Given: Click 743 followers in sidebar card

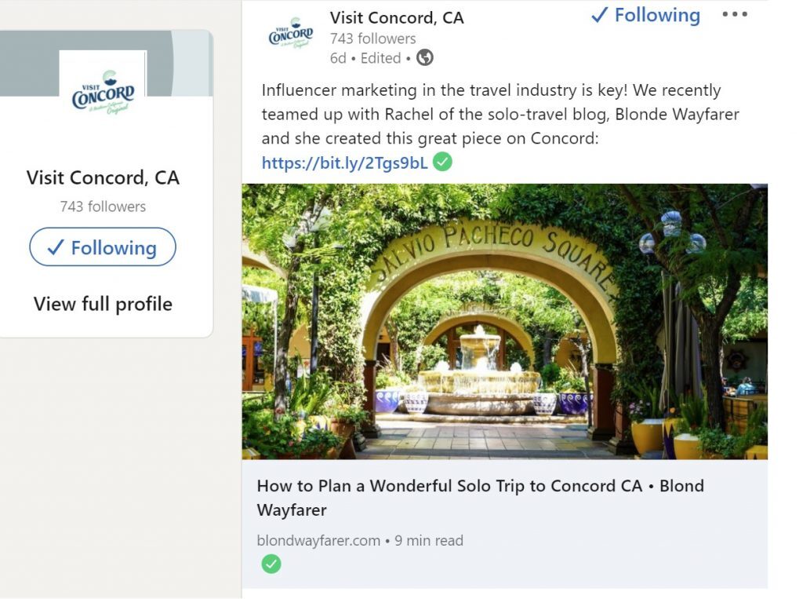Looking at the screenshot, I should (103, 206).
